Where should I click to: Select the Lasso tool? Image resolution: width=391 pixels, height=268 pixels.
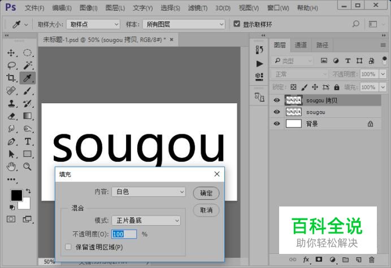coord(11,65)
